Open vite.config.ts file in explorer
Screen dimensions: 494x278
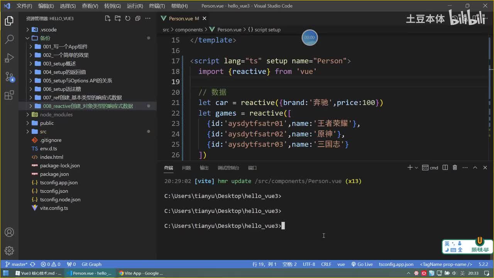(x=54, y=208)
